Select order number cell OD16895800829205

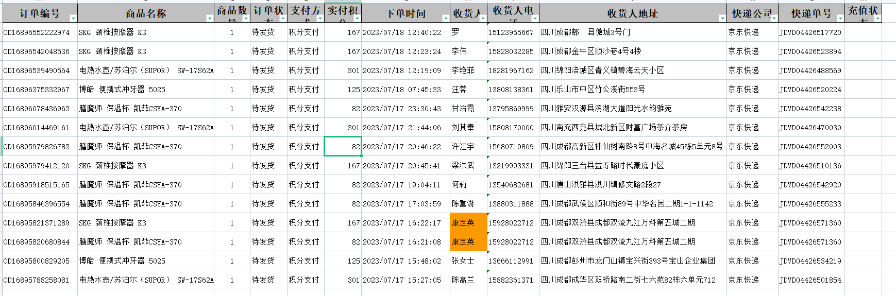pyautogui.click(x=40, y=260)
